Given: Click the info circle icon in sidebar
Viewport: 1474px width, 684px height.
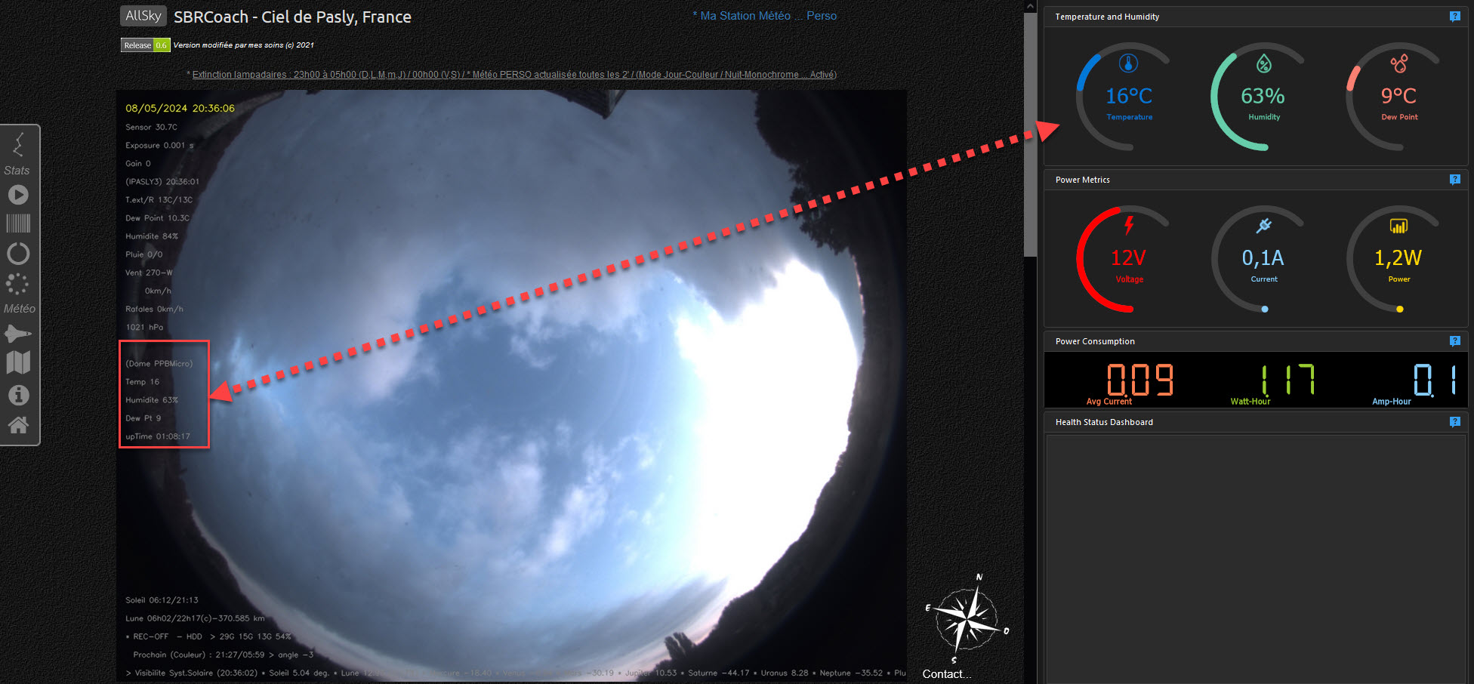Looking at the screenshot, I should point(18,395).
